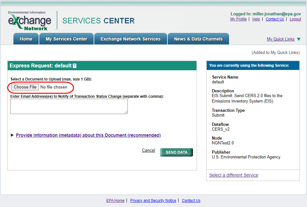This screenshot has width=307, height=207.
Task: Click the Choose File button
Action: click(x=25, y=87)
